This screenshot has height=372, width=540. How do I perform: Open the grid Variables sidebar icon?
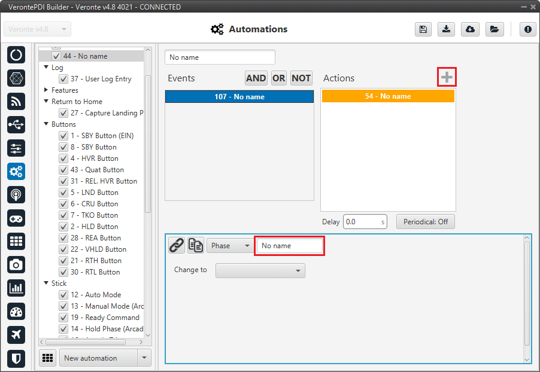tap(16, 241)
